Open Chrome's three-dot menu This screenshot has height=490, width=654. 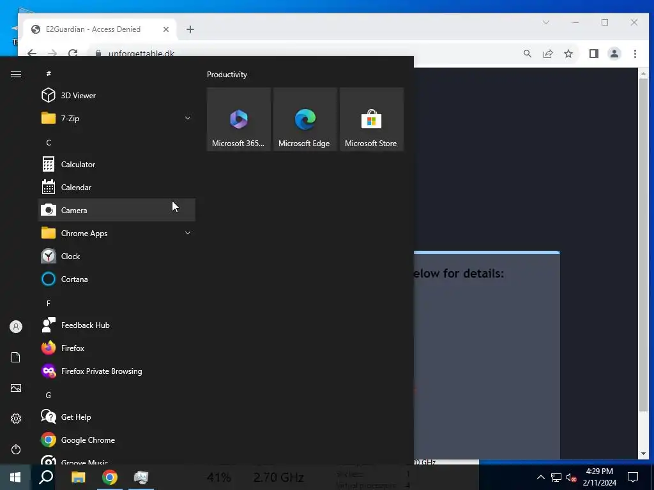635,54
